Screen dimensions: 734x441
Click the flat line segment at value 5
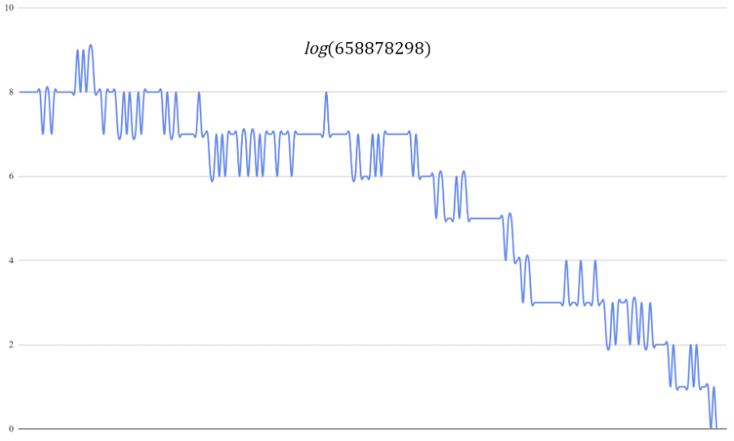[x=486, y=218]
